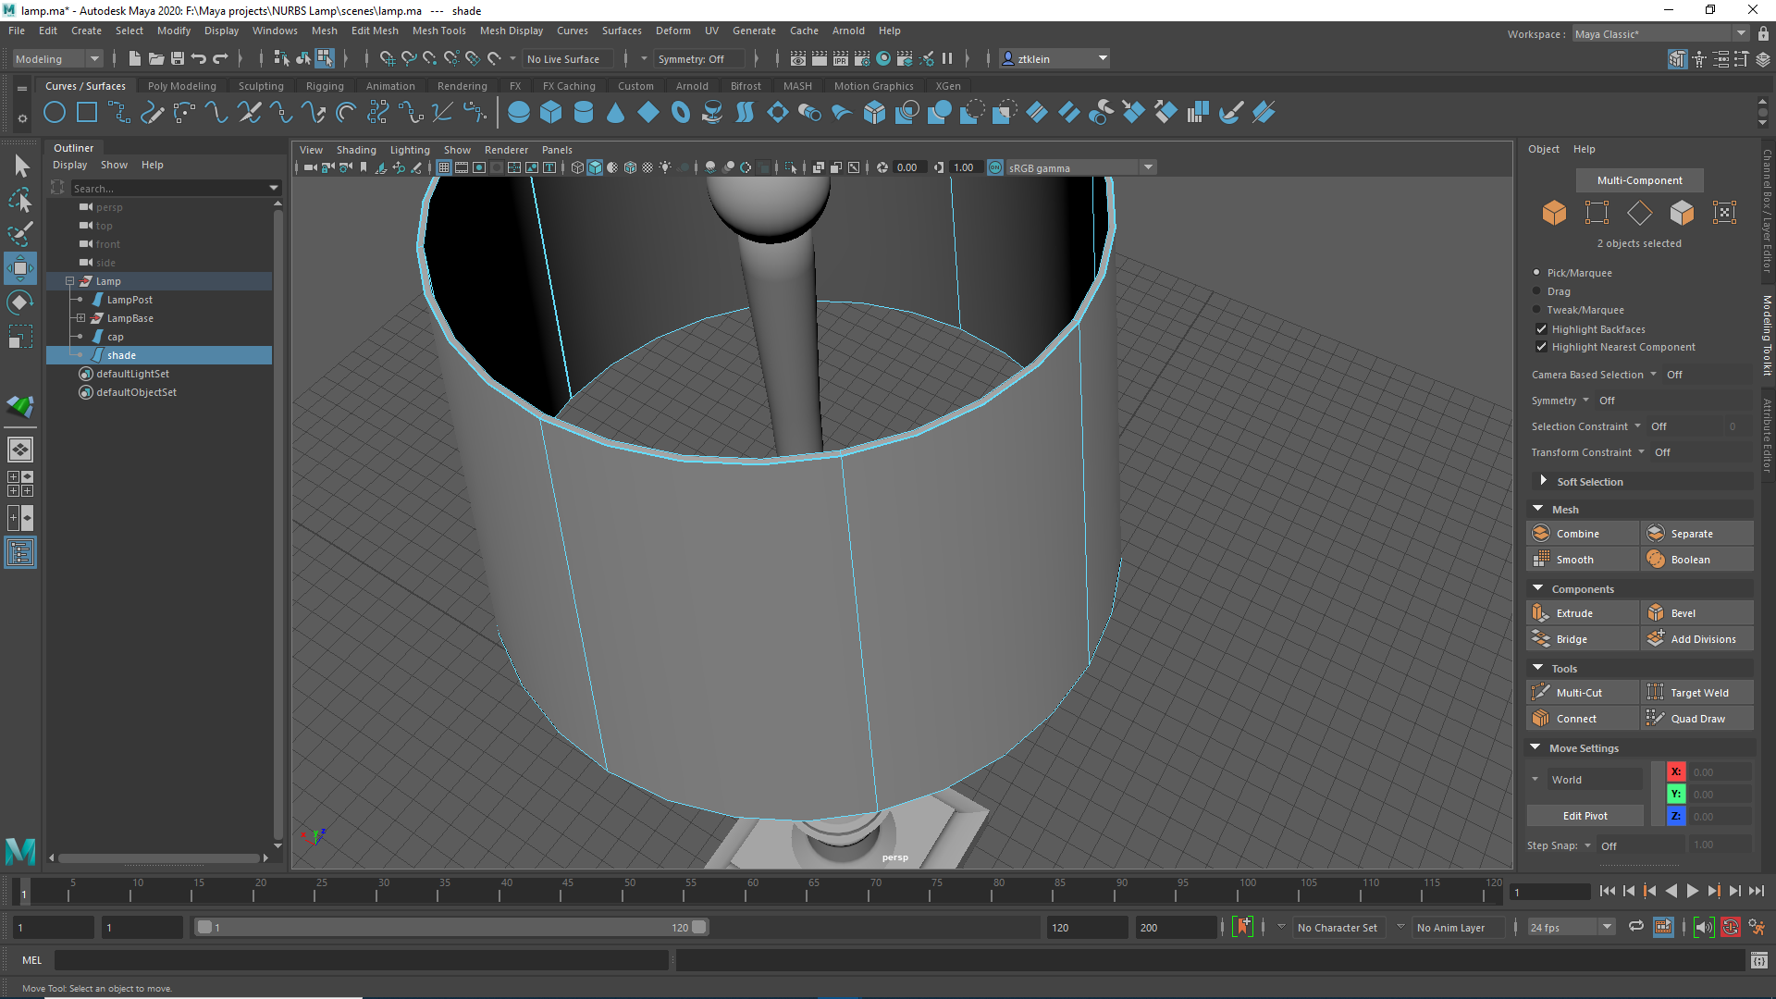The image size is (1776, 999).
Task: Collapse the Lamp group in Outliner
Action: [x=69, y=281]
